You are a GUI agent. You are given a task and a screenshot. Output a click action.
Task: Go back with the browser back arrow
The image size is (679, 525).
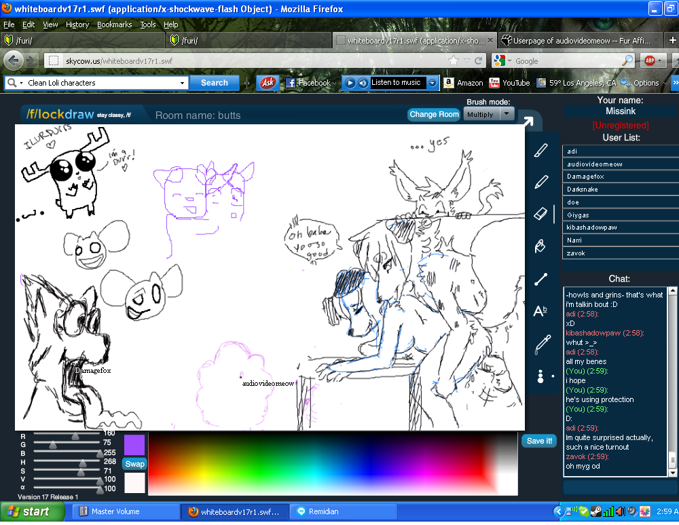pyautogui.click(x=14, y=60)
